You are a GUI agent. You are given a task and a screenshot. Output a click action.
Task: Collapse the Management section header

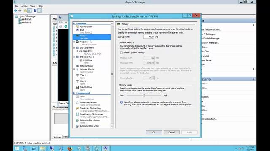coord(74,93)
